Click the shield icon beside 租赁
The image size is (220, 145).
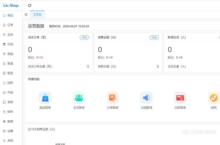pos(4,73)
